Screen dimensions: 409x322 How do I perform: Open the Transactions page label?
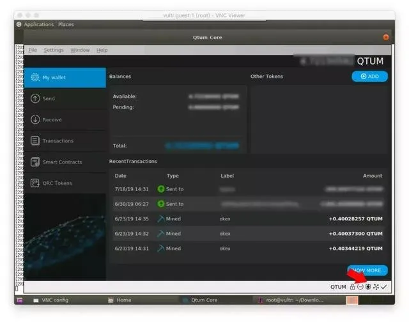coord(58,141)
